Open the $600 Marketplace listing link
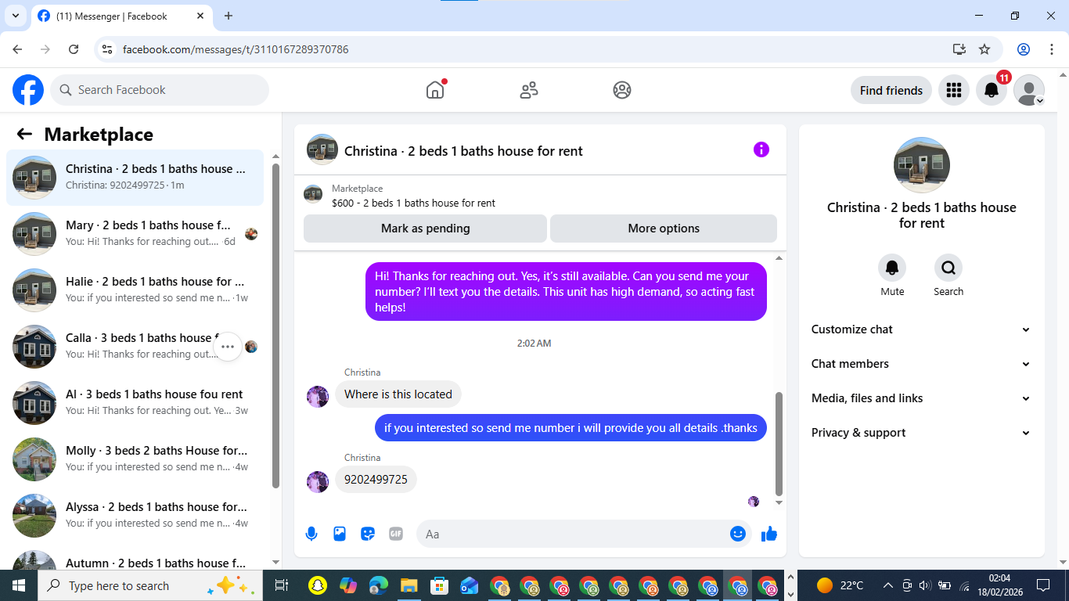 413,203
